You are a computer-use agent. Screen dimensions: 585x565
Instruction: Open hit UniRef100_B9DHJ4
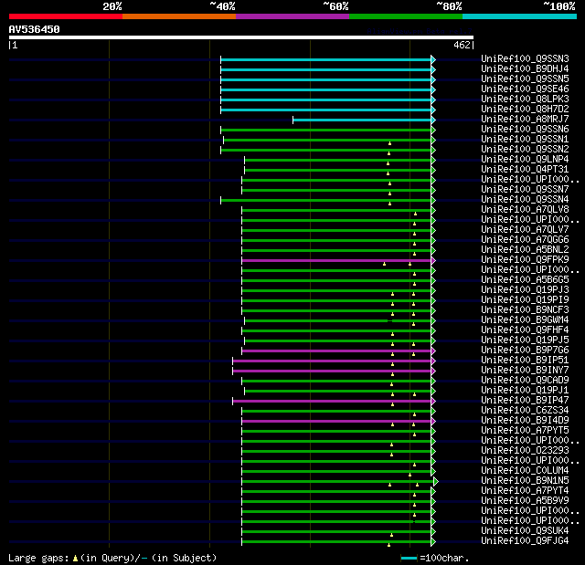point(525,68)
